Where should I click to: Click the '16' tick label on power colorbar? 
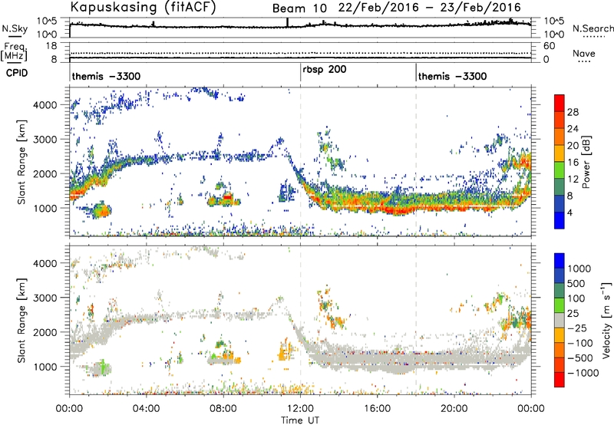coord(573,163)
